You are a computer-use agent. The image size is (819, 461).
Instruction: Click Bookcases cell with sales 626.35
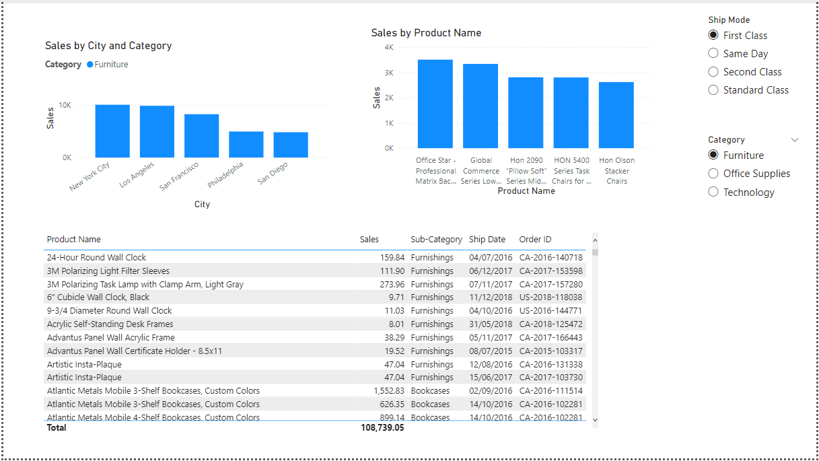pos(431,404)
